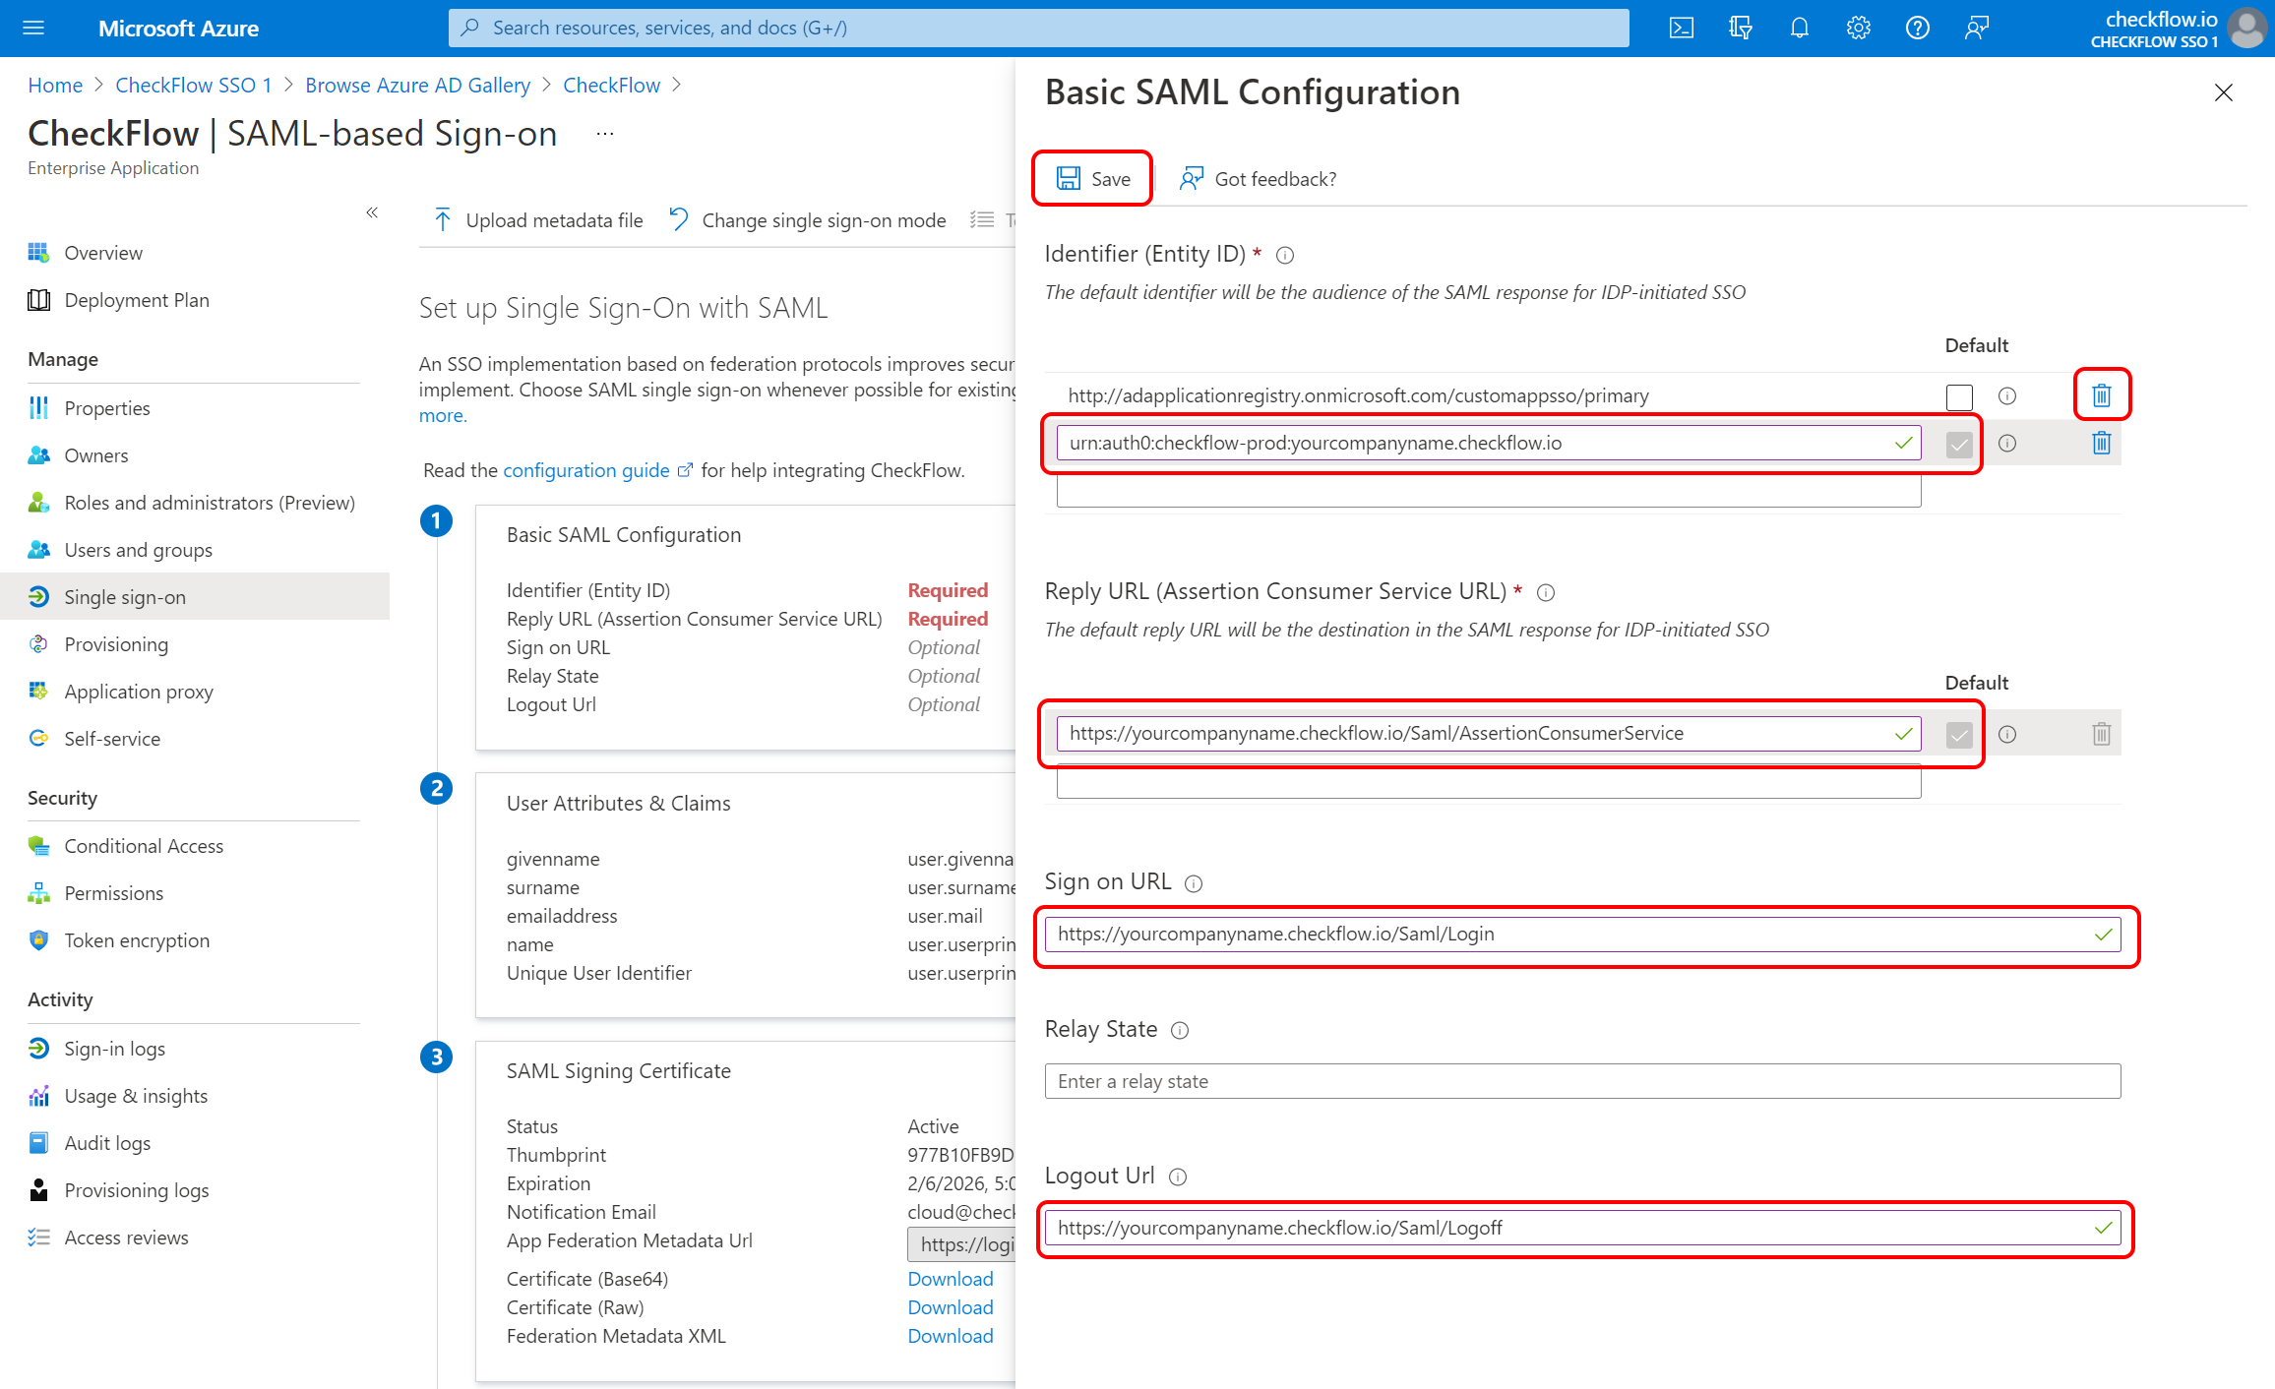Click the Relay State input field
2275x1389 pixels.
[1582, 1081]
